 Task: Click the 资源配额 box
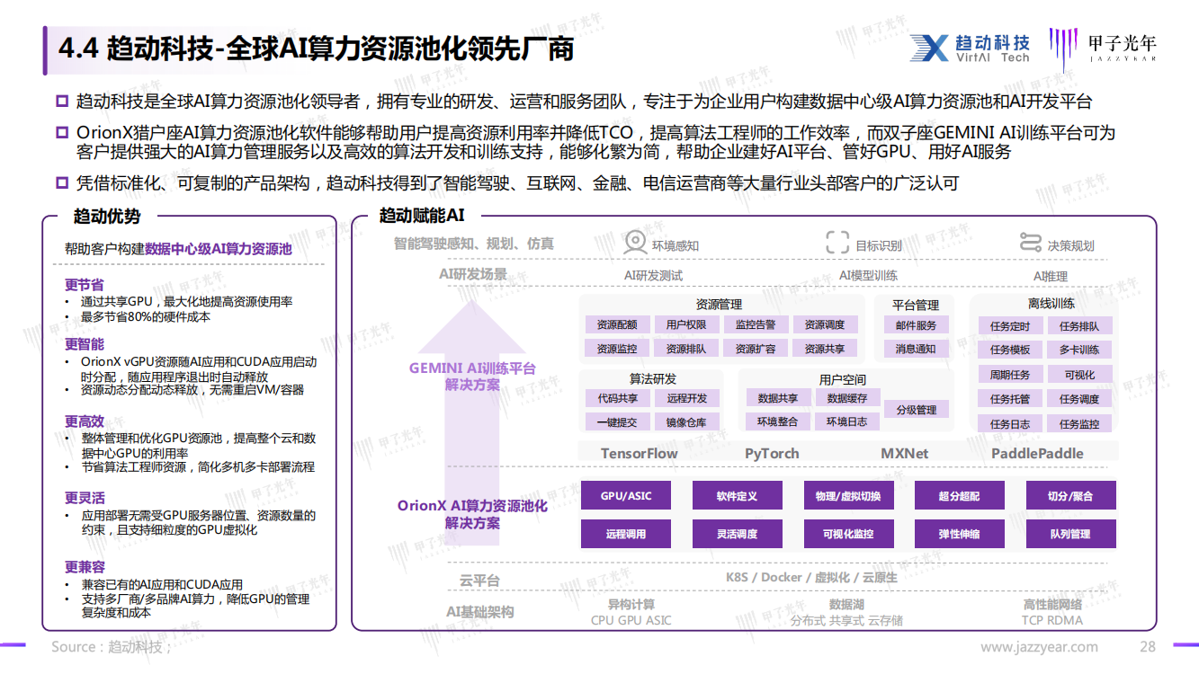click(617, 324)
